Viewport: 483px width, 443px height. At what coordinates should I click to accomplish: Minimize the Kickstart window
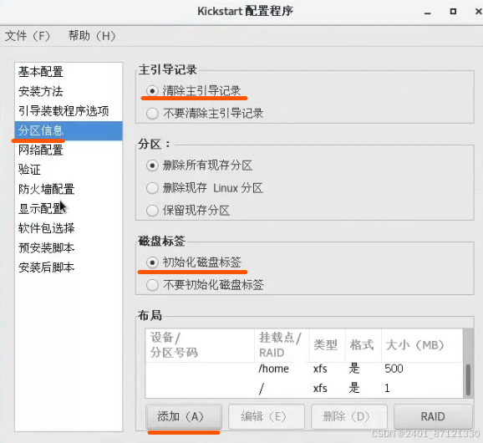pyautogui.click(x=428, y=12)
